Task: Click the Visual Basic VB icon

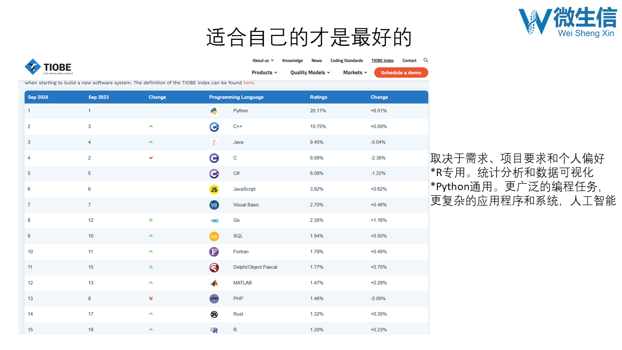Action: pos(214,205)
